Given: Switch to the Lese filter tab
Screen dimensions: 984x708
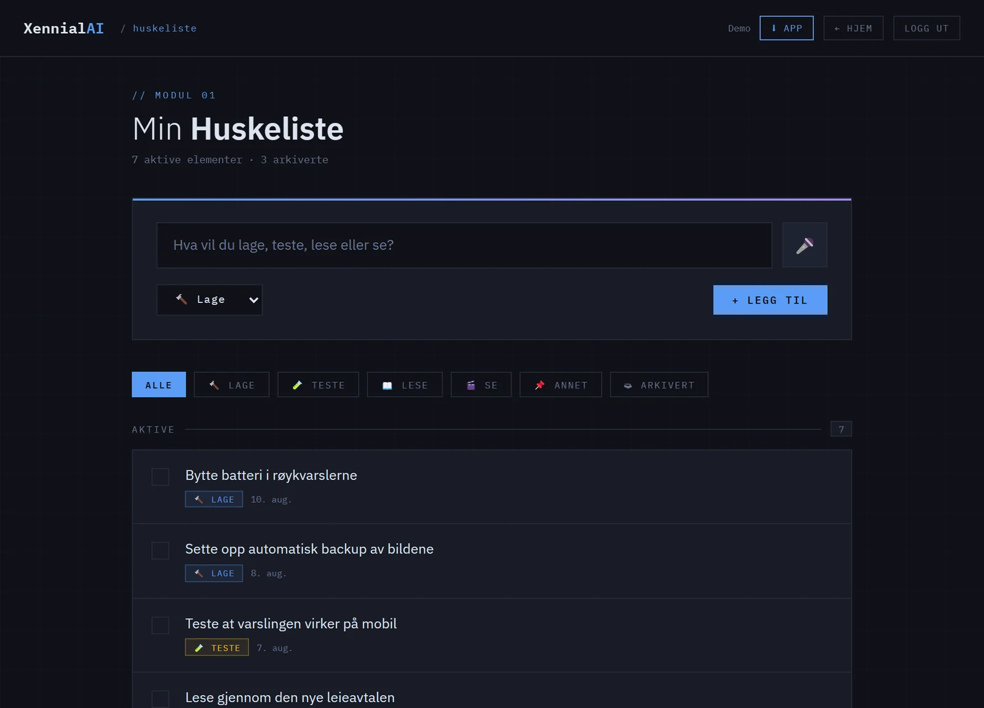Looking at the screenshot, I should [x=405, y=385].
